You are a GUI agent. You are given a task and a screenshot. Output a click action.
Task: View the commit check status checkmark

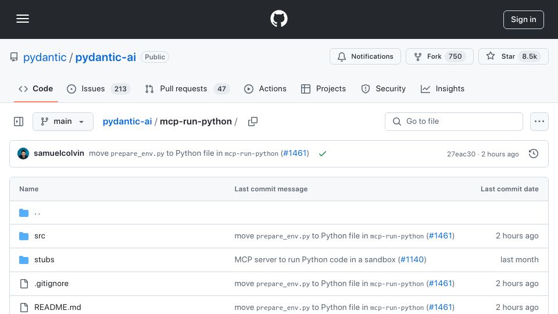tap(323, 154)
